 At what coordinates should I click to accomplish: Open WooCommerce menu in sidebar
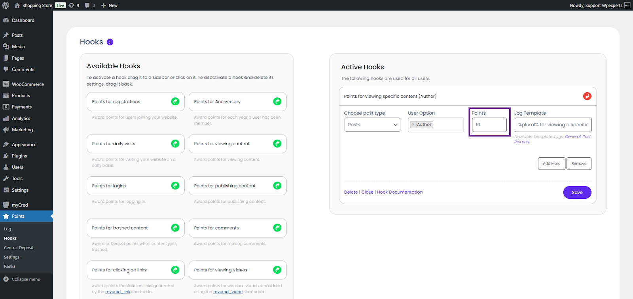point(28,84)
